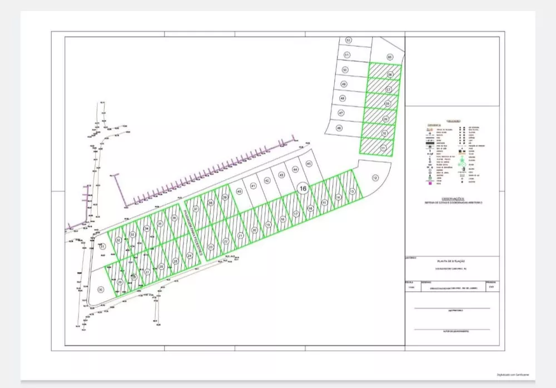Select hatched lot 06 number
556x388 pixels.
tap(390, 74)
